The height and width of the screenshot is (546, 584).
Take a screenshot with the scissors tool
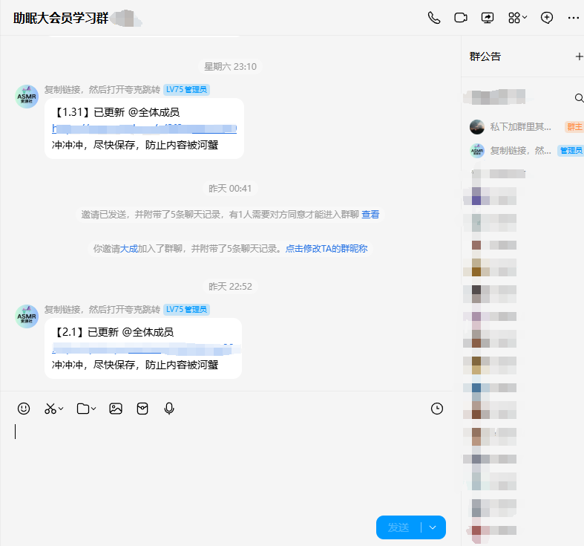click(50, 409)
